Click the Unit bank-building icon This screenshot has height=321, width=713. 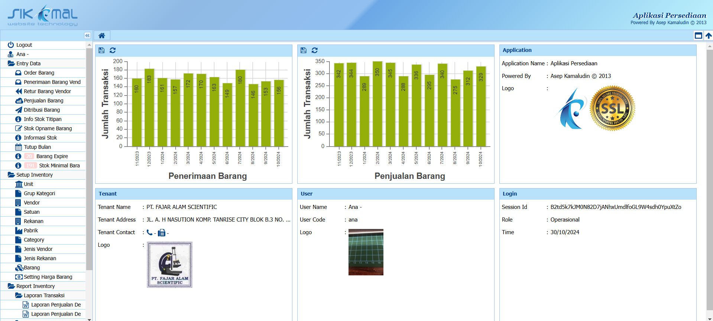click(x=19, y=184)
